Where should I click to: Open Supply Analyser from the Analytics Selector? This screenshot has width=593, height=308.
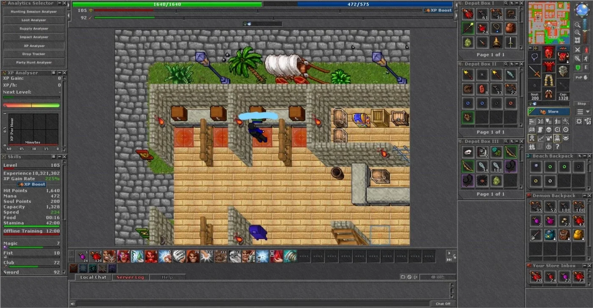tap(34, 28)
